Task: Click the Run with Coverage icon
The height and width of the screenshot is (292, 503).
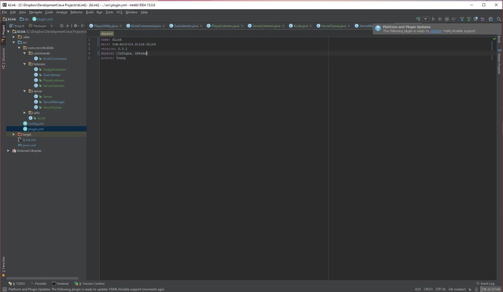Action: click(447, 19)
